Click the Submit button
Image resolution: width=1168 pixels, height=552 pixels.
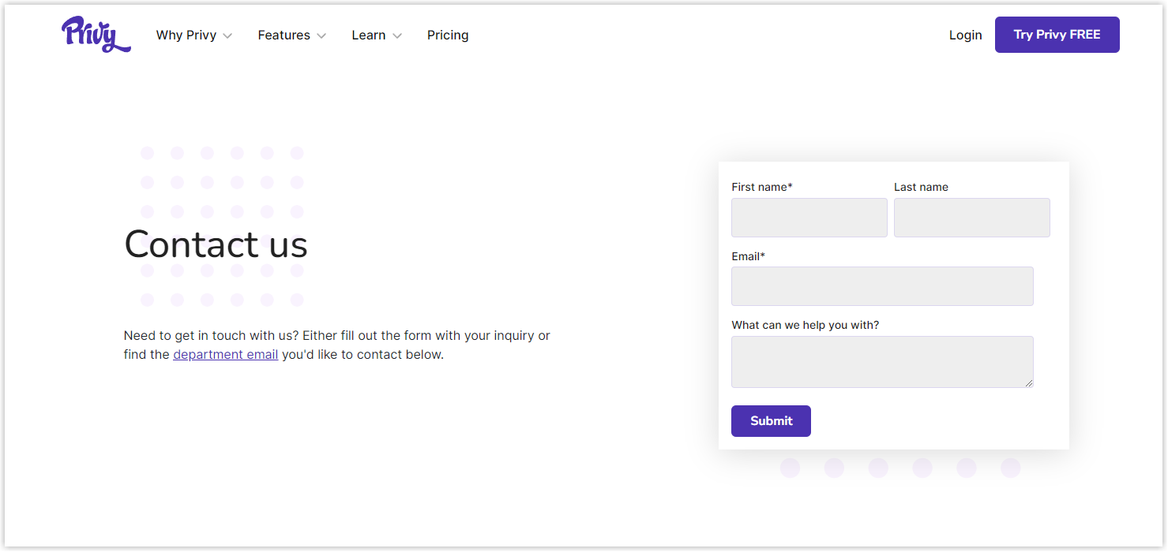pos(771,420)
